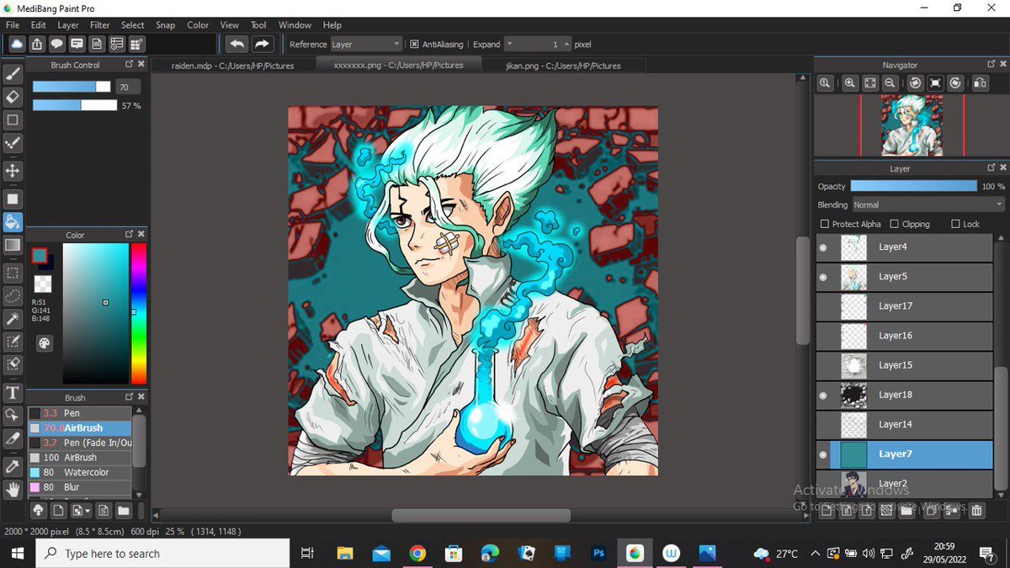This screenshot has width=1010, height=568.
Task: Select the rectangular Select tool
Action: click(13, 273)
